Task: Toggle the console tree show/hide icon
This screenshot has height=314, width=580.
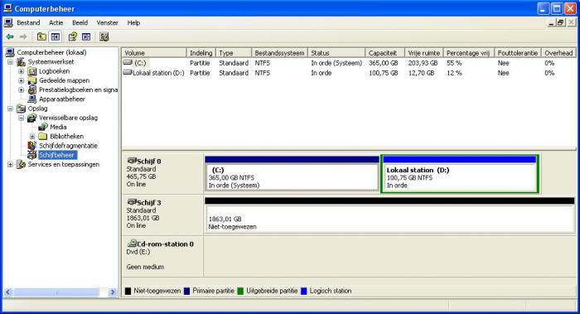Action: (56, 36)
